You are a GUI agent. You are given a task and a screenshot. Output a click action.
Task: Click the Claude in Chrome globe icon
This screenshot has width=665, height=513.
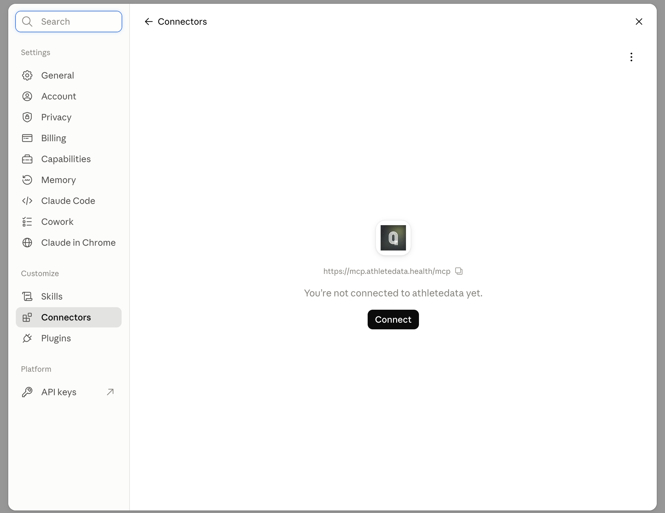pos(27,243)
